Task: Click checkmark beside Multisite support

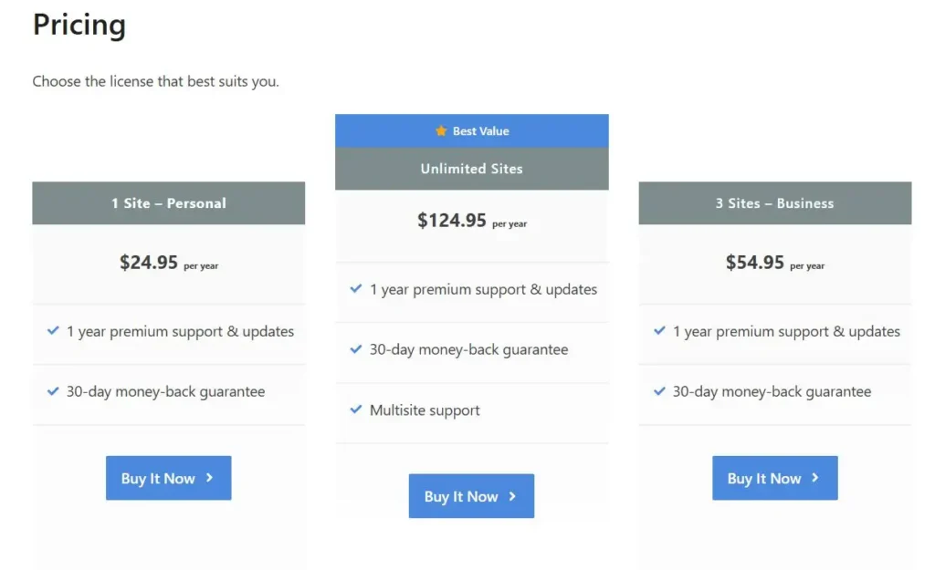Action: [356, 409]
